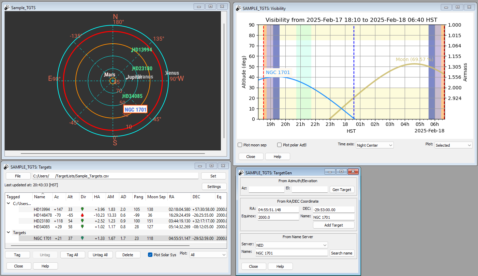Click the Visibility window title bar icon
The width and height of the screenshot is (478, 276).
[238, 8]
